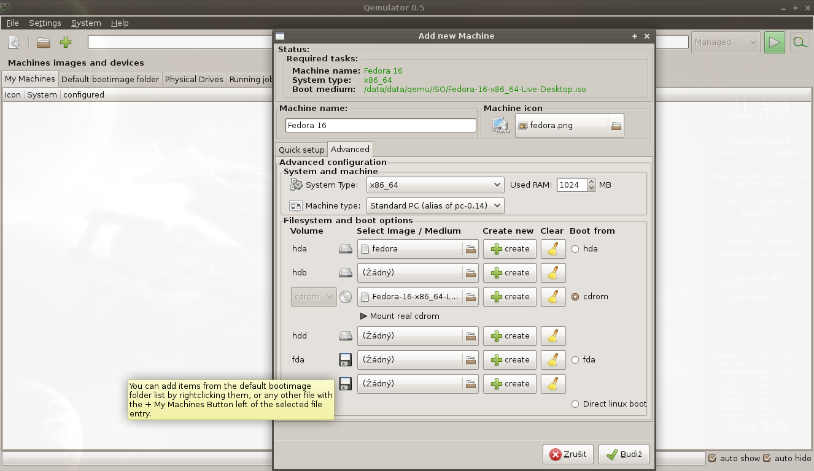Select the Advanced tab

point(351,149)
